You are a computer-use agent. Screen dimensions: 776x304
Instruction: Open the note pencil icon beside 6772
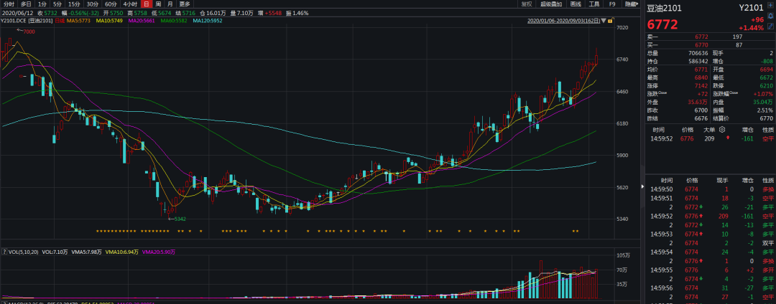click(770, 26)
